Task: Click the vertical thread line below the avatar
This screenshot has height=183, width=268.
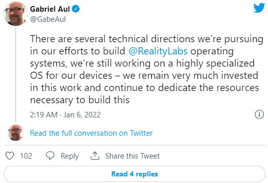Action: tap(16, 75)
